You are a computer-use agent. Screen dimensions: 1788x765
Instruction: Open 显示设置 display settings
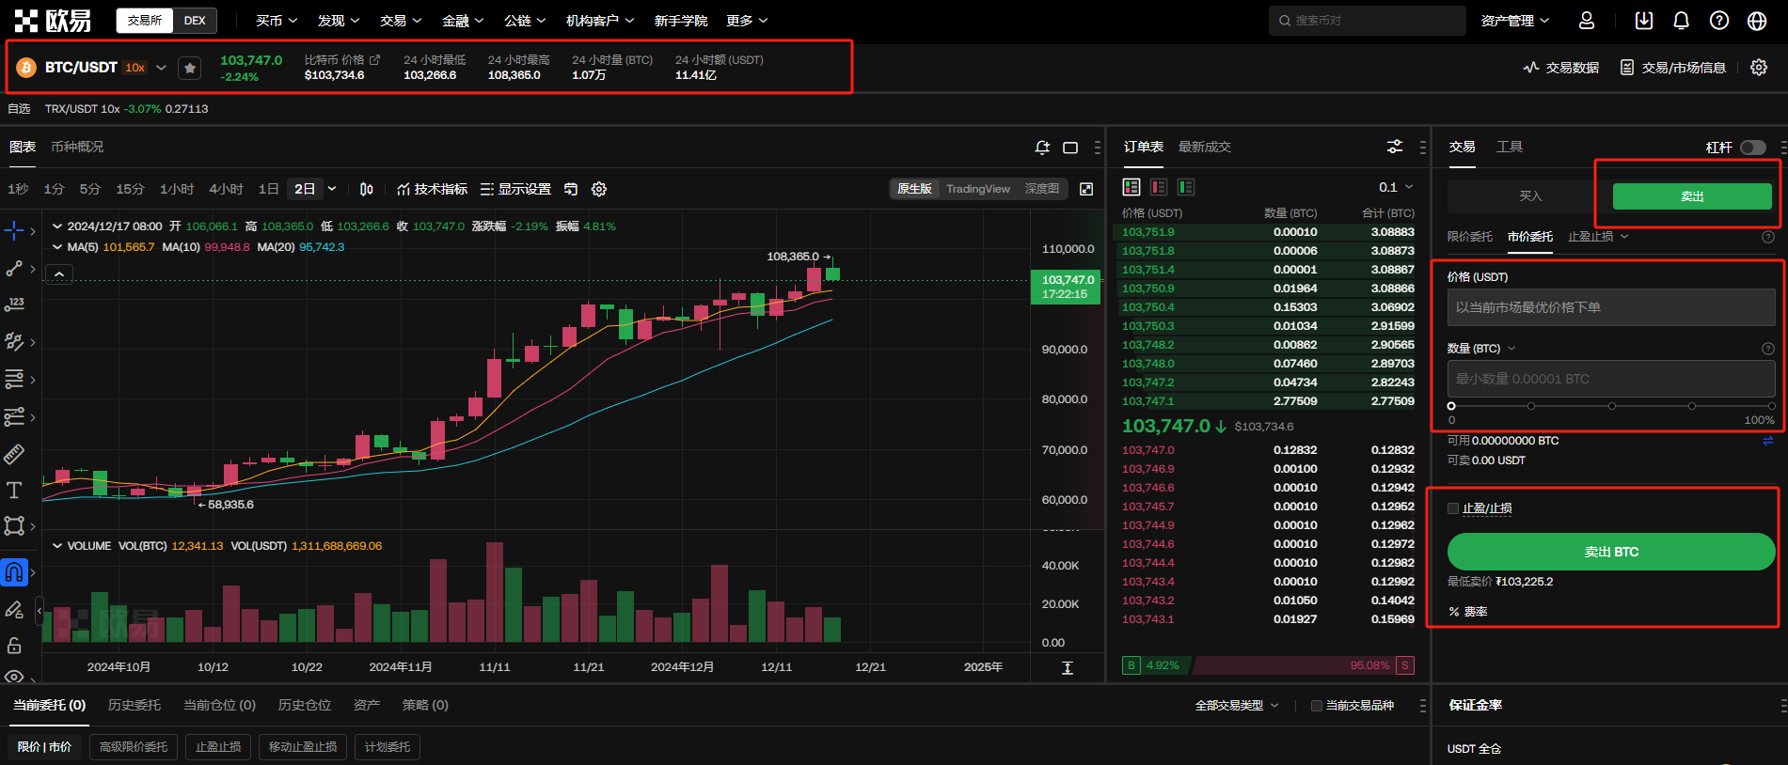pyautogui.click(x=515, y=189)
